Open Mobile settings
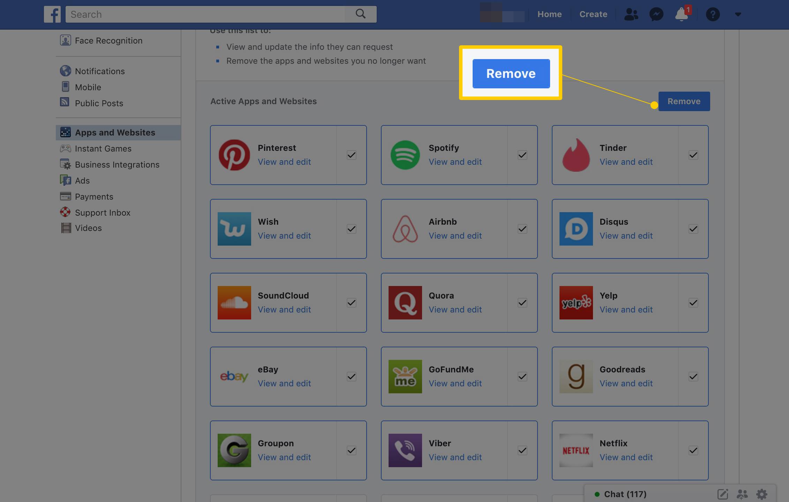Image resolution: width=789 pixels, height=502 pixels. coord(118,87)
